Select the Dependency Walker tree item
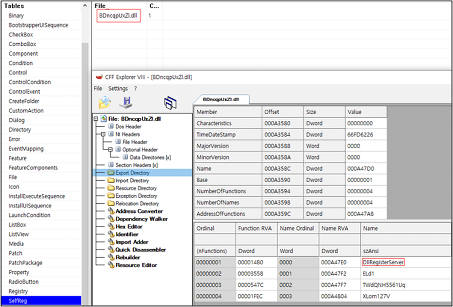Image resolution: width=453 pixels, height=307 pixels. pyautogui.click(x=141, y=219)
